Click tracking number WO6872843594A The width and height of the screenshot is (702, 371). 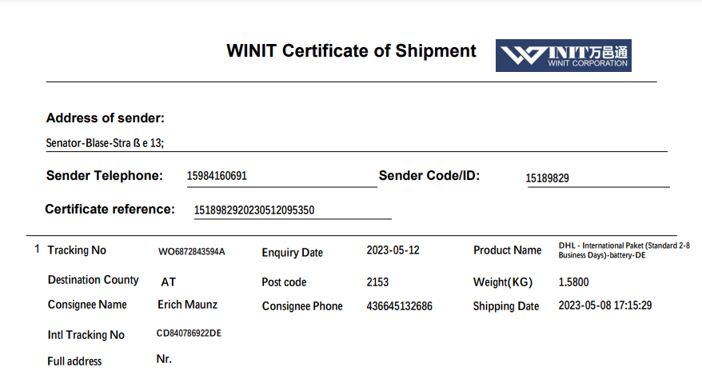(x=192, y=252)
